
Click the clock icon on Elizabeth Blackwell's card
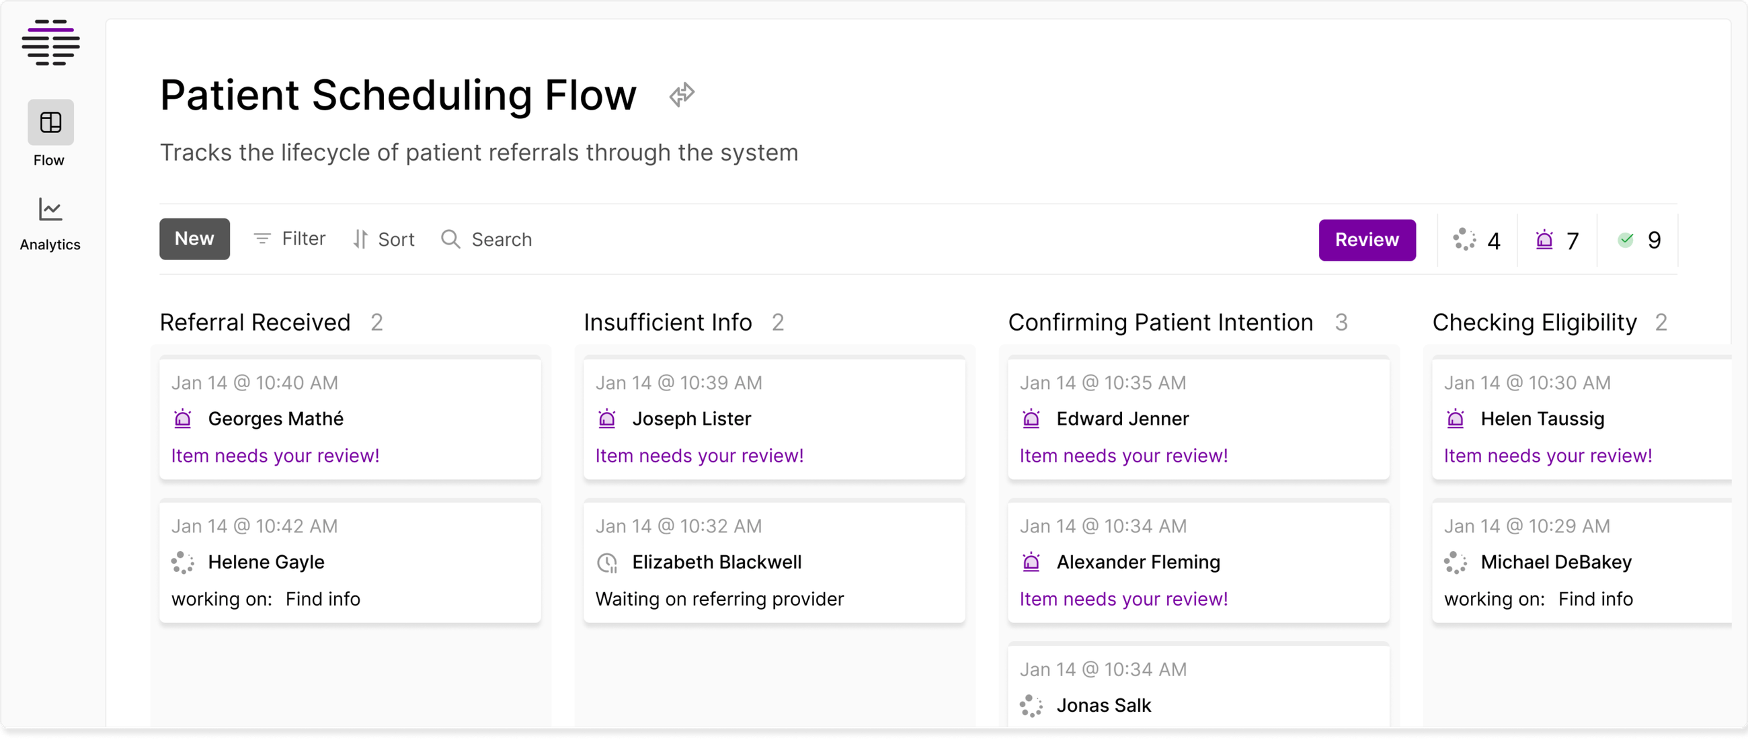606,563
